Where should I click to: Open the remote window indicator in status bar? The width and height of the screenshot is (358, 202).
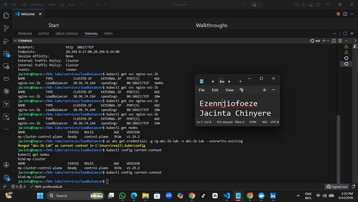(x=4, y=186)
